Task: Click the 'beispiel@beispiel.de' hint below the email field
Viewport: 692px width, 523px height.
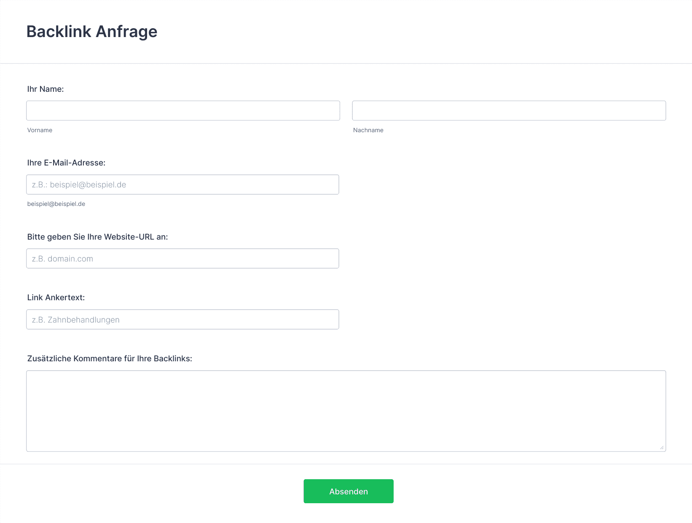Action: pyautogui.click(x=56, y=204)
